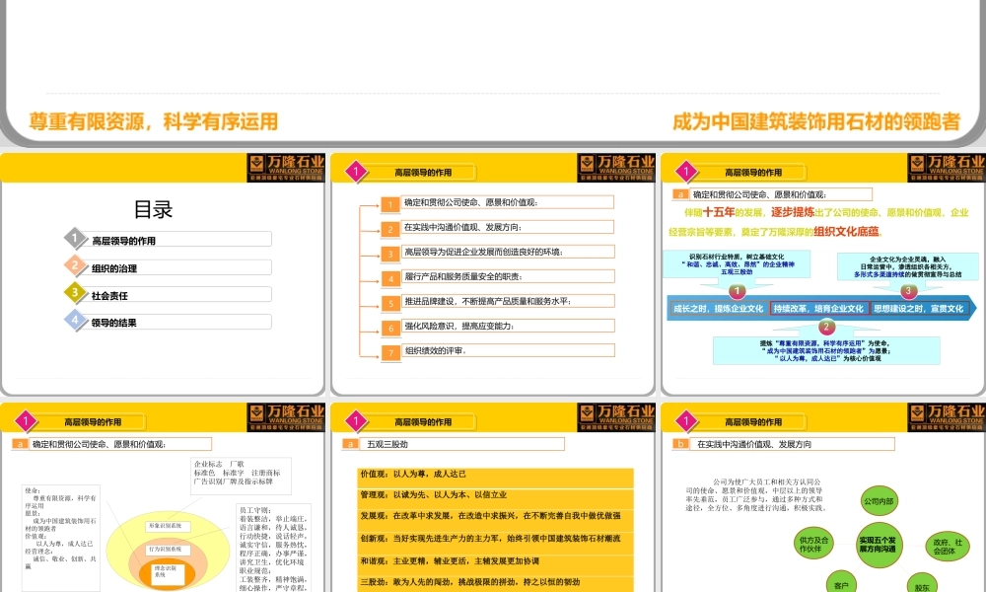
Task: Click the green circle labeled 客户
Action: pos(841,583)
